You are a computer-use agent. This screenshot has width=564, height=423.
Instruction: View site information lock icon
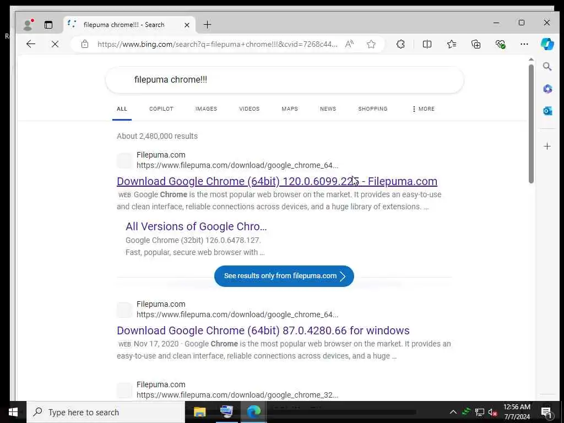tap(84, 44)
